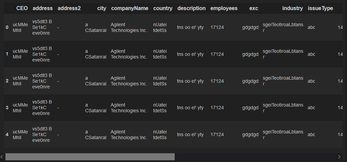Click issueType abc in row 3
The image size is (347, 162).
tap(311, 108)
